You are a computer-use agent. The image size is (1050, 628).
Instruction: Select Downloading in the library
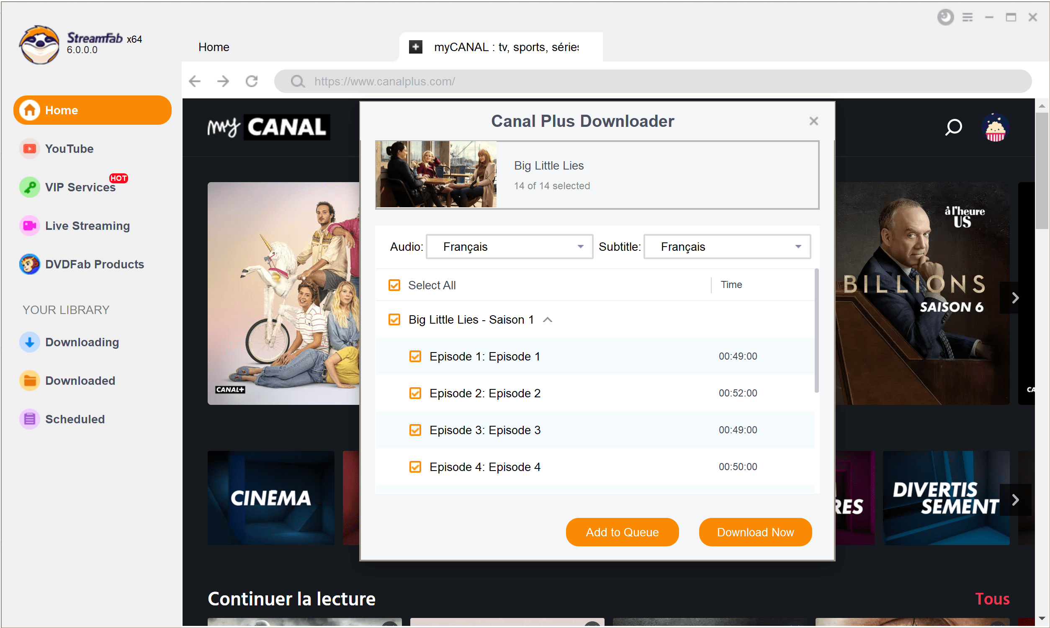point(82,342)
